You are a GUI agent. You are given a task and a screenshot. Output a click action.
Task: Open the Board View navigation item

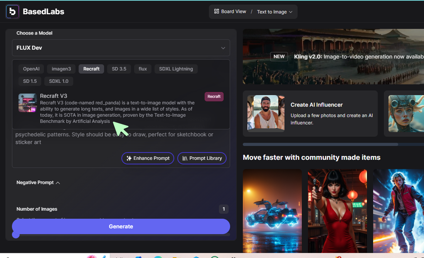(230, 12)
